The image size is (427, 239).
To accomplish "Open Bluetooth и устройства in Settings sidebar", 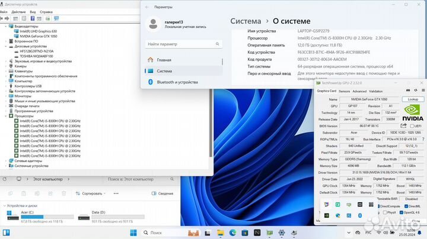I will (184, 82).
